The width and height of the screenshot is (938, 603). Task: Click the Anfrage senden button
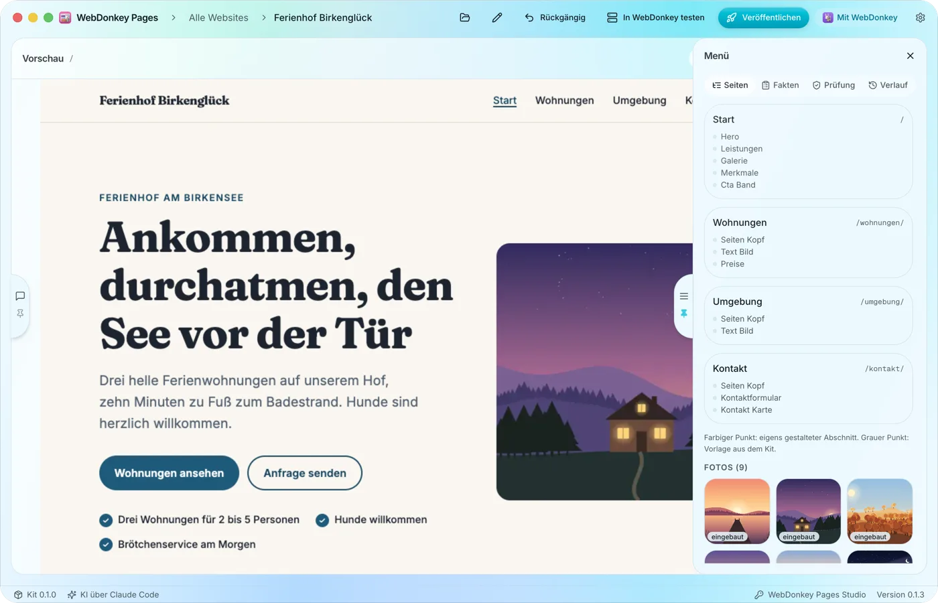(305, 473)
